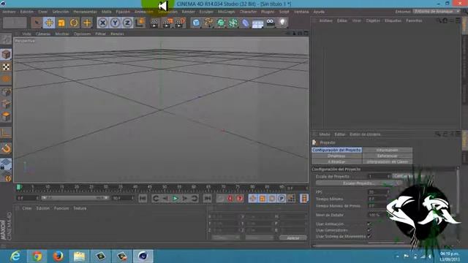Click the yellow plus last-tool icon

click(87, 23)
